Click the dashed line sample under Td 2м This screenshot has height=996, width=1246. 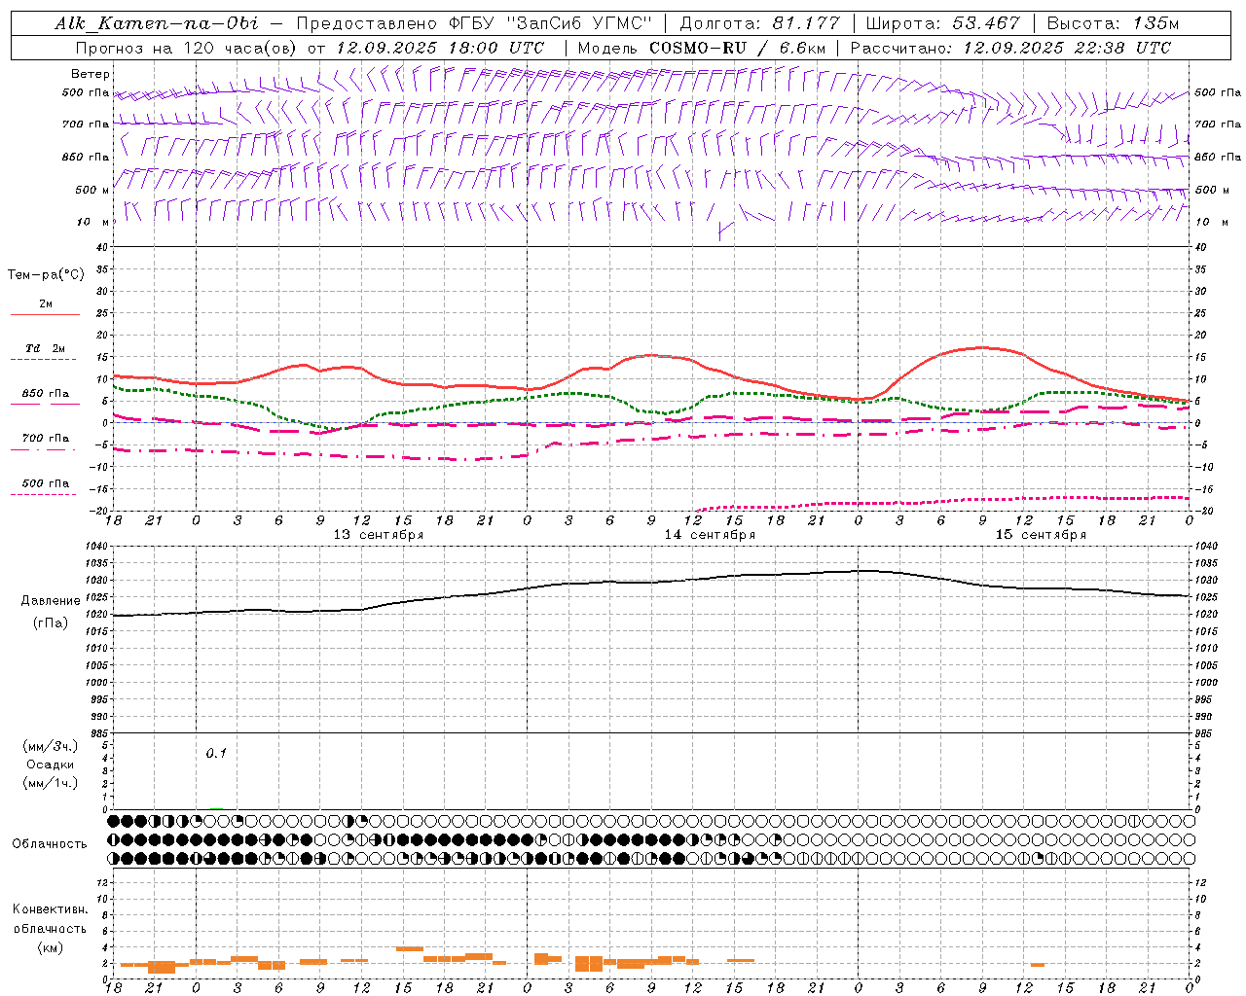(45, 360)
